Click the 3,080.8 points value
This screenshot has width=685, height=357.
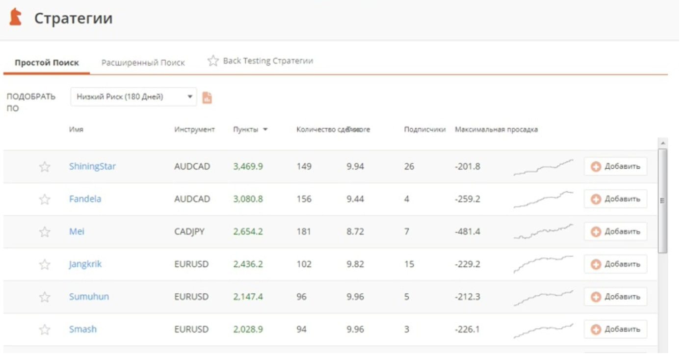point(248,199)
